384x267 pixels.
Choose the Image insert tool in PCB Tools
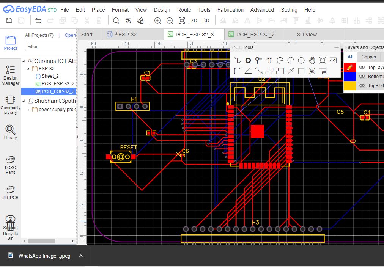coord(333,60)
